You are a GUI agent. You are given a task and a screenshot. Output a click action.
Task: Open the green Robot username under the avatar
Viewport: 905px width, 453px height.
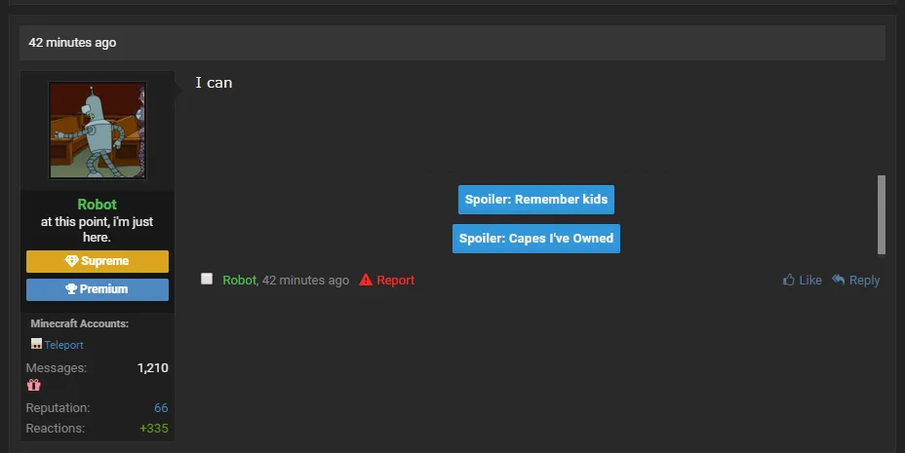pos(98,205)
